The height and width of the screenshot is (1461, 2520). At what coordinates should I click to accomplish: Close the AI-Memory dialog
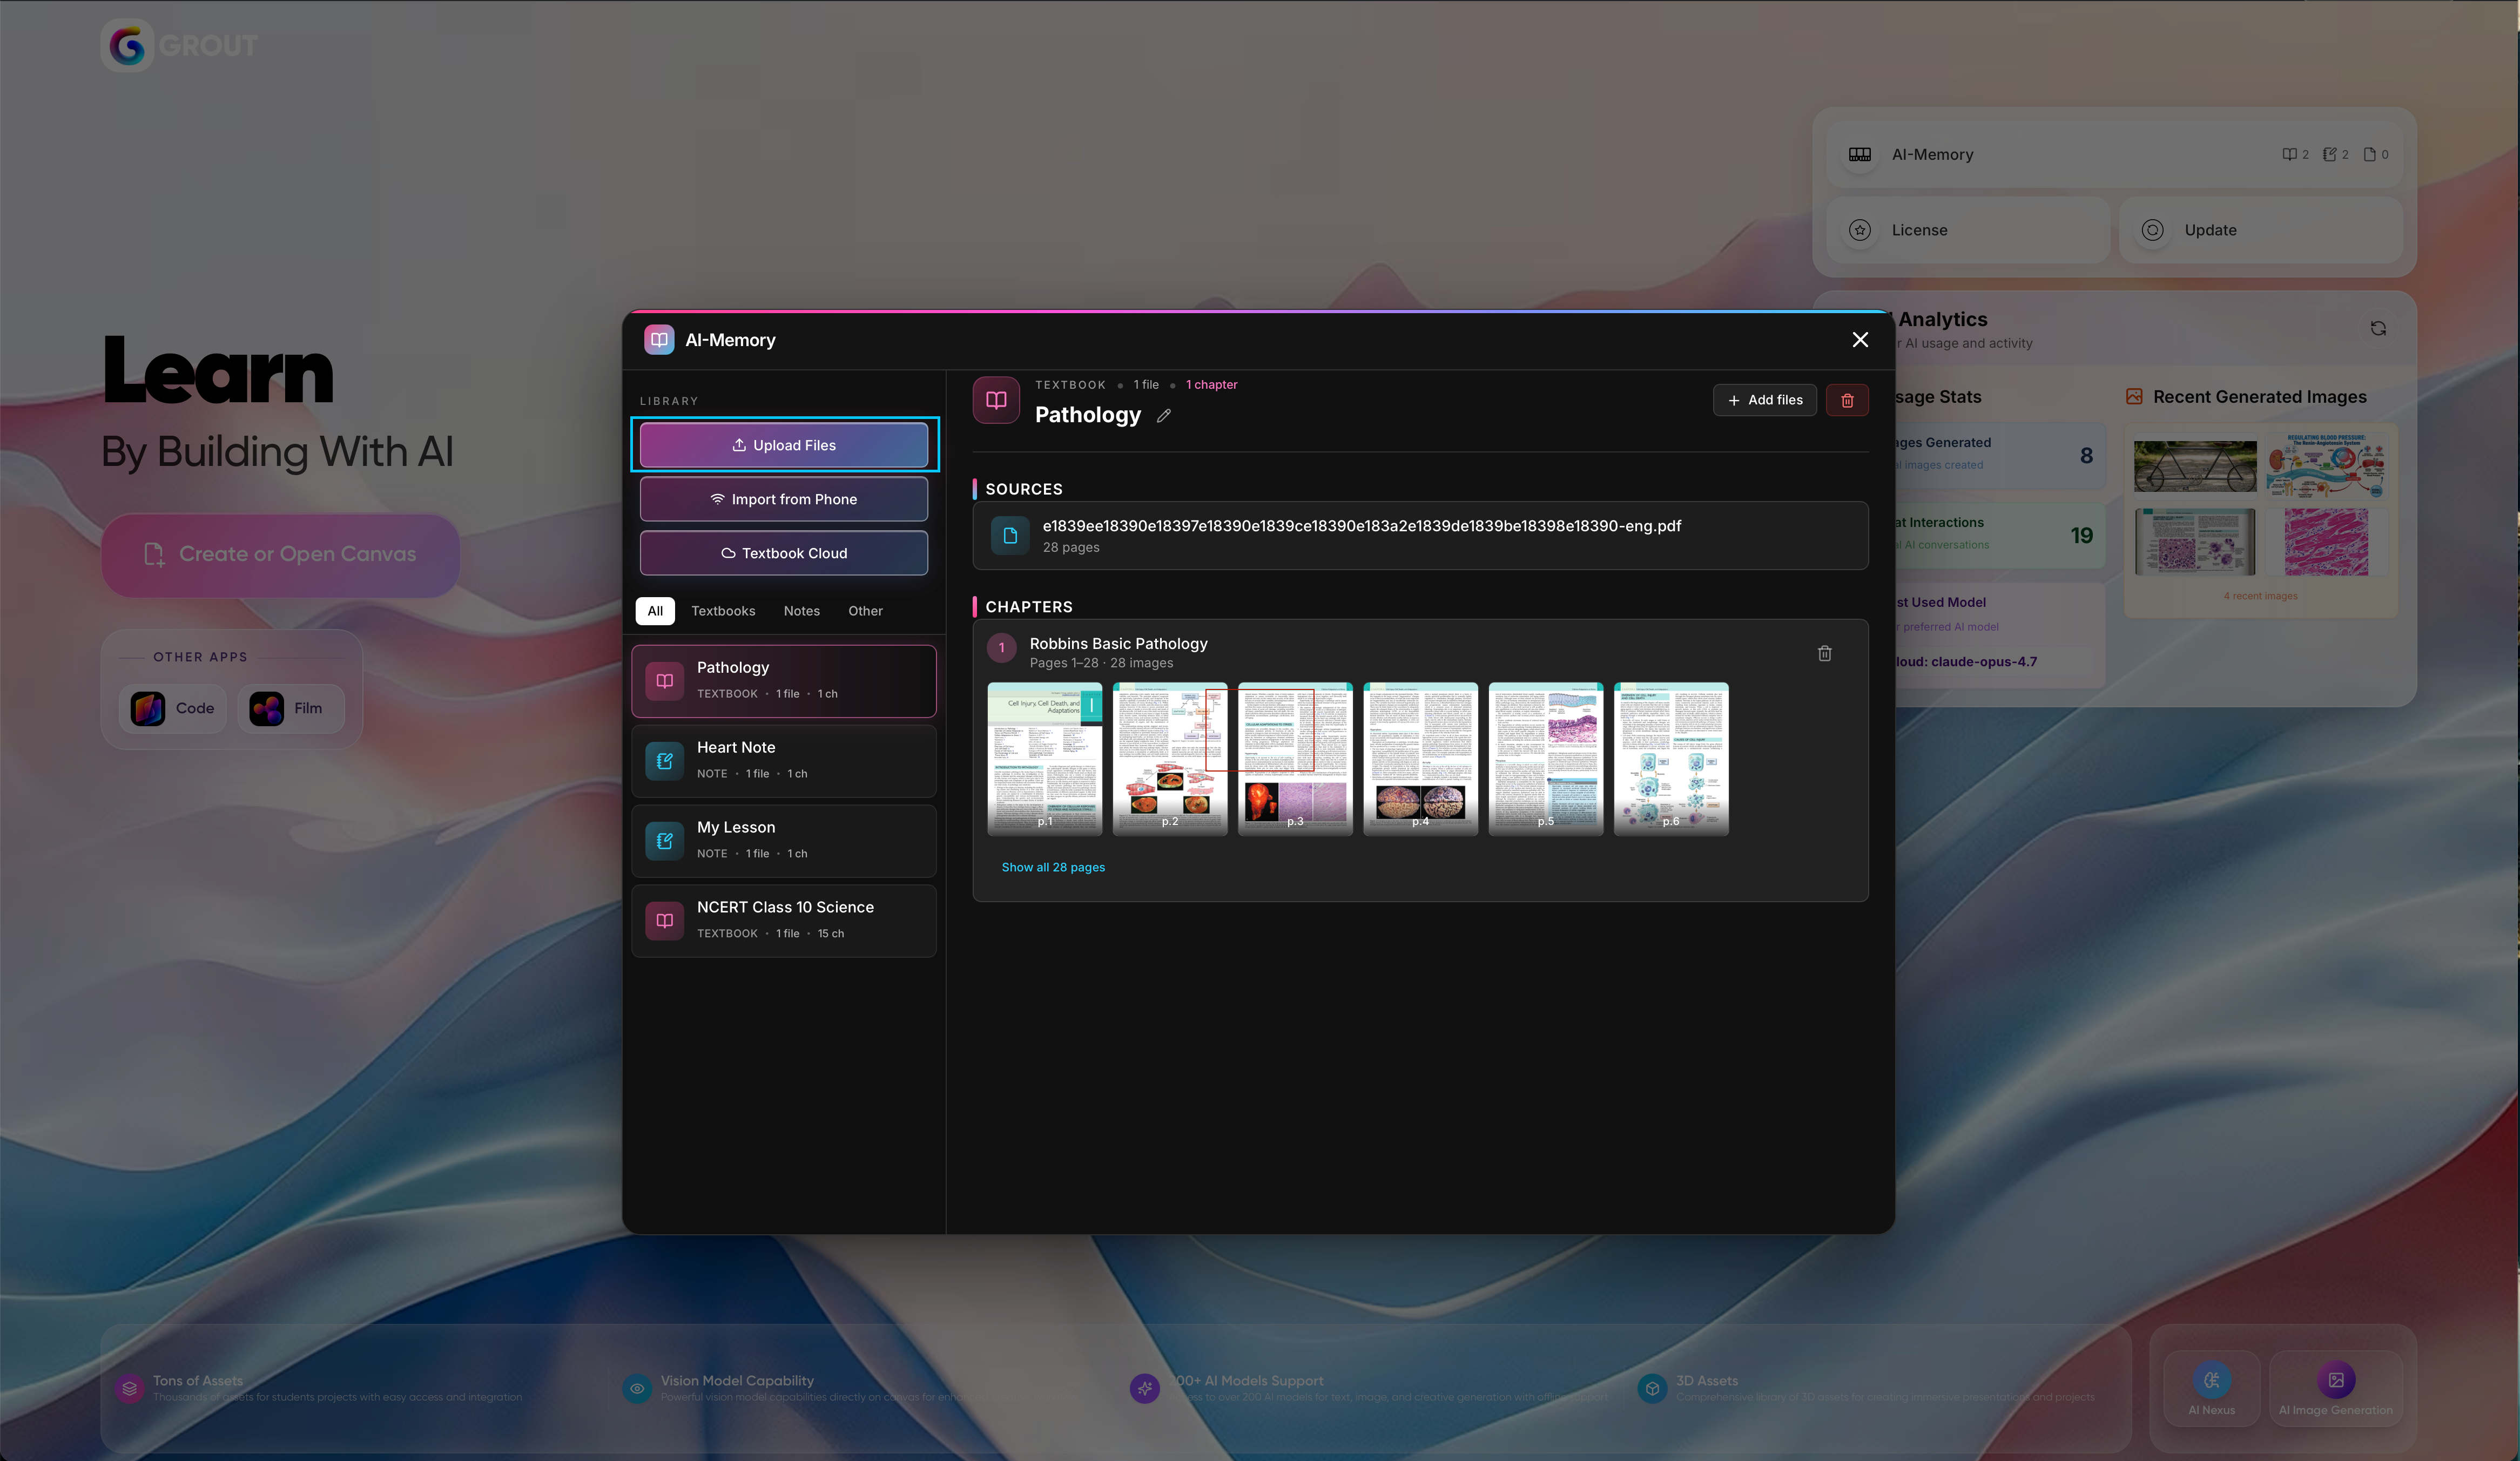1860,340
